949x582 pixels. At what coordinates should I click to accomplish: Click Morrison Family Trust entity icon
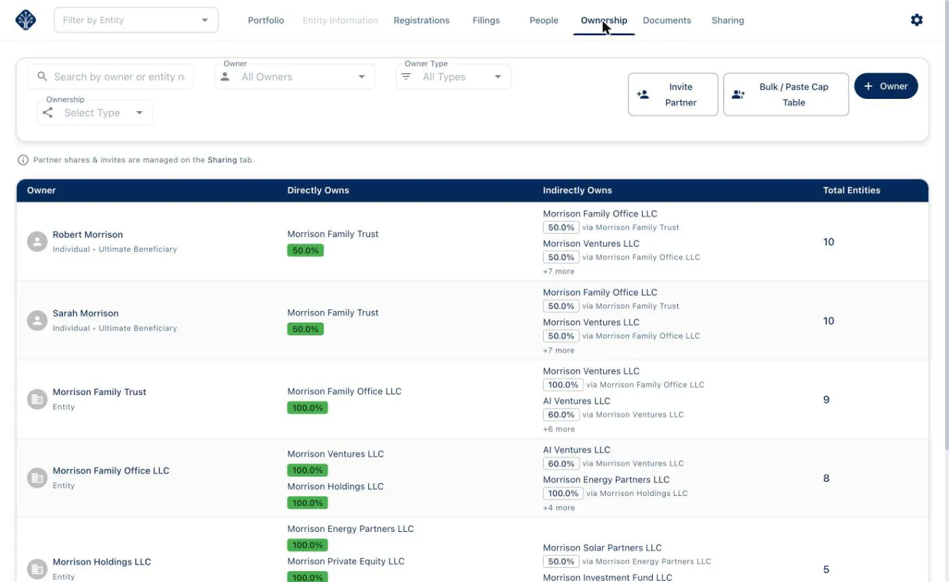[37, 399]
